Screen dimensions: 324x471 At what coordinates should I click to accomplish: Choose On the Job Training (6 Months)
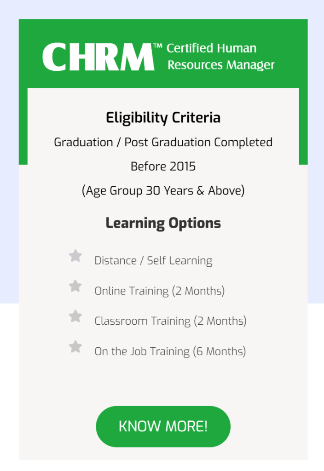tap(170, 351)
